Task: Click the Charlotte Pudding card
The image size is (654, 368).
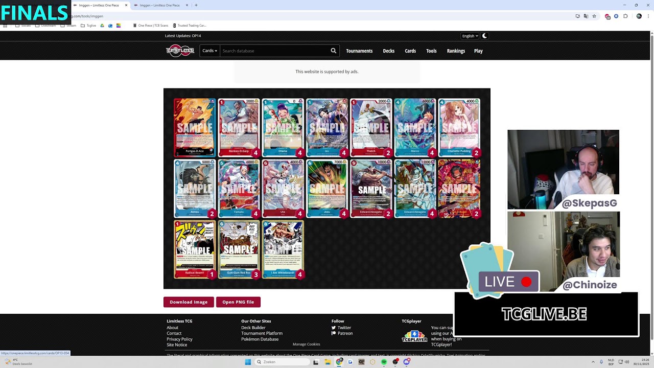Action: 459,127
